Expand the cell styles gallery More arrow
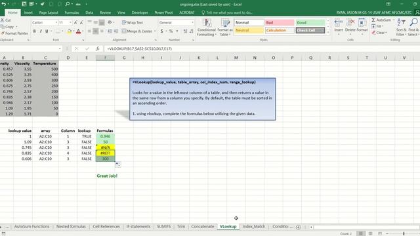420x236 pixels. click(328, 31)
